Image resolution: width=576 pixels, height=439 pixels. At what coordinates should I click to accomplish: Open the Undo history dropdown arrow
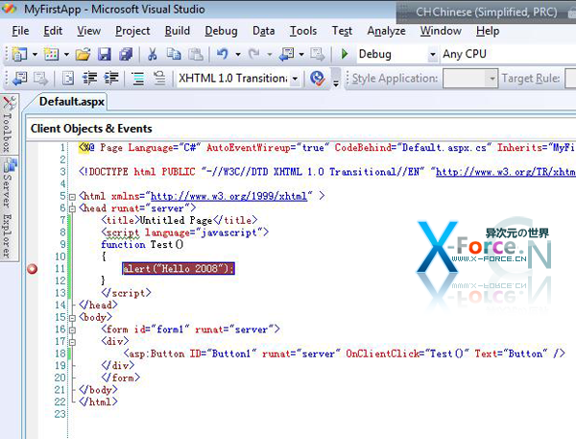(238, 55)
